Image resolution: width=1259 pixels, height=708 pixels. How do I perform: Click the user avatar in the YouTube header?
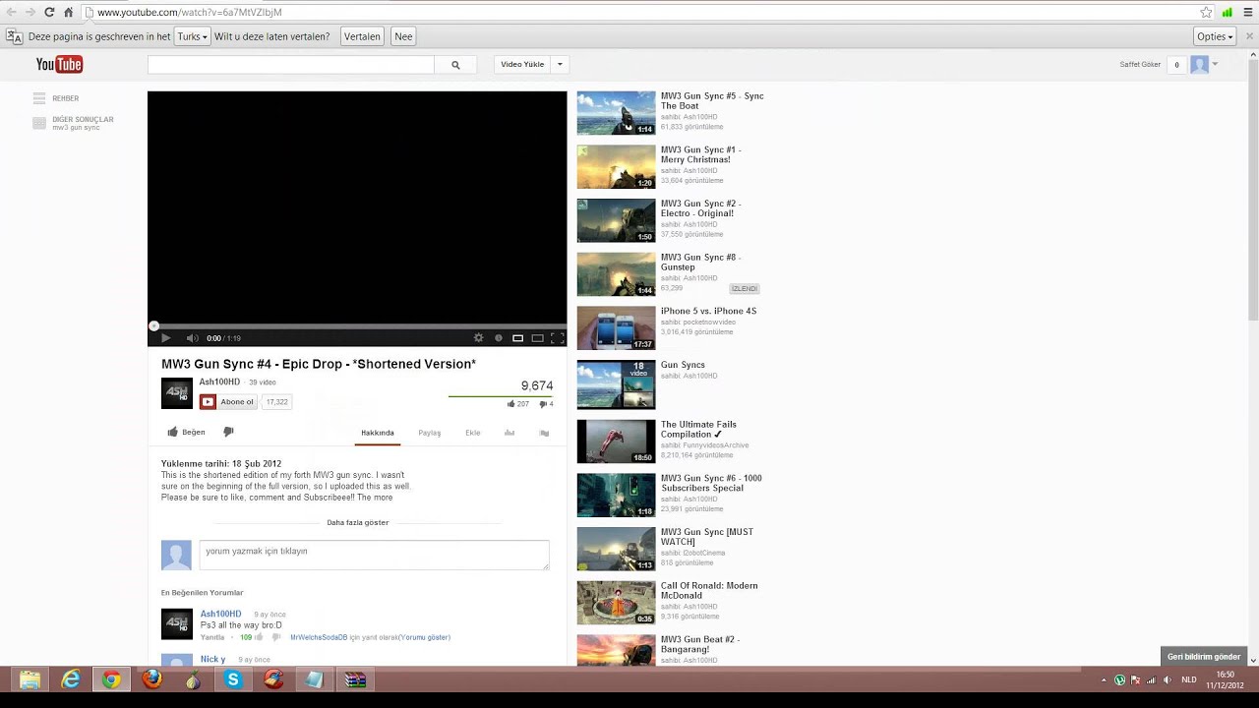coord(1199,65)
